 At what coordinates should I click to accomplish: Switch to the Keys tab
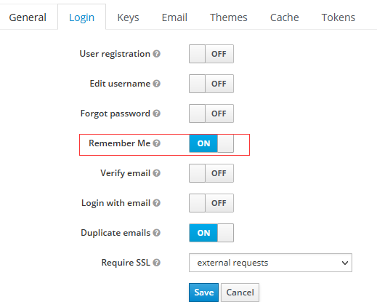coord(128,17)
